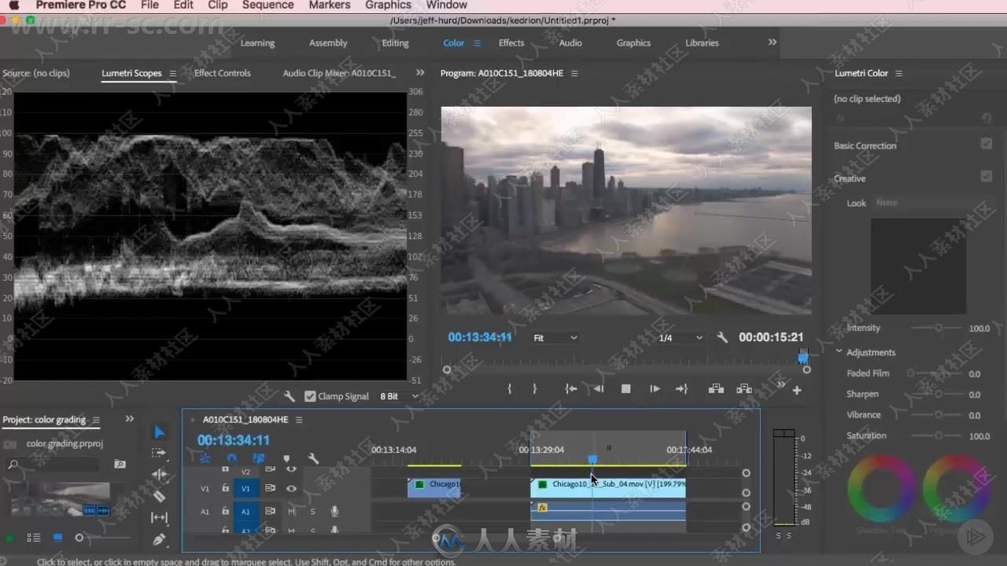Expand Project panel overflow chevron
Image resolution: width=1007 pixels, height=566 pixels.
[130, 419]
